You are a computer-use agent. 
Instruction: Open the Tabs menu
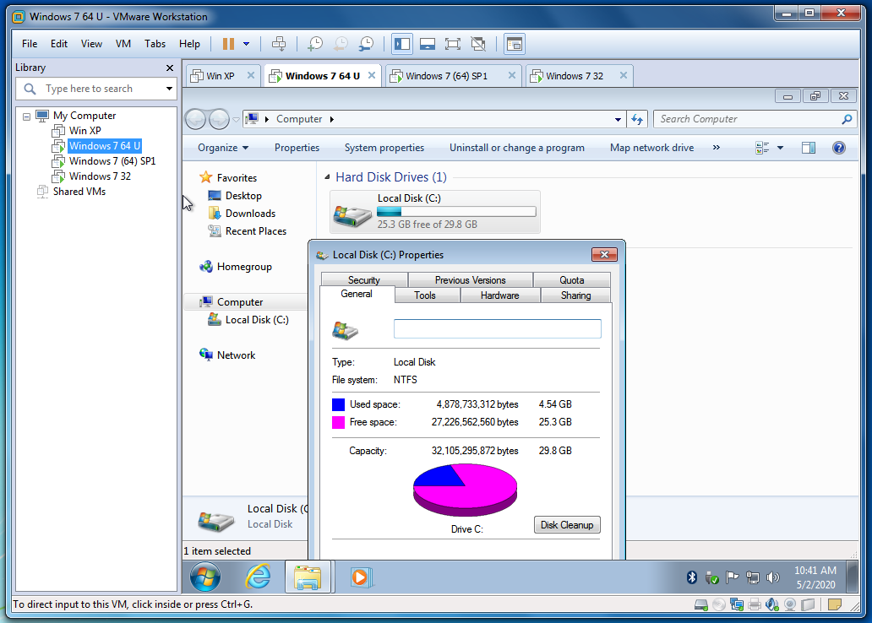(x=155, y=44)
